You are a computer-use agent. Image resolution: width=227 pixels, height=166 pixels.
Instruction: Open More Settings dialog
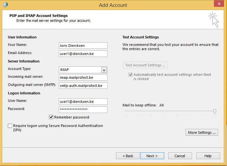pos(202,132)
